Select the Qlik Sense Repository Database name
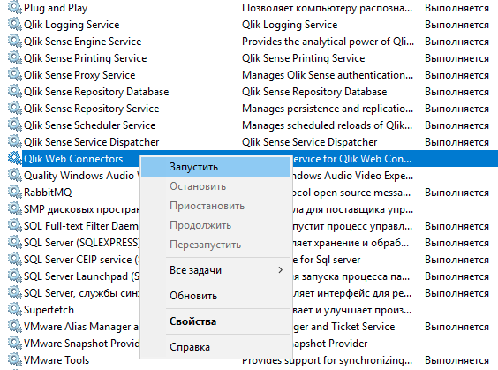This screenshot has height=370, width=498. click(96, 92)
